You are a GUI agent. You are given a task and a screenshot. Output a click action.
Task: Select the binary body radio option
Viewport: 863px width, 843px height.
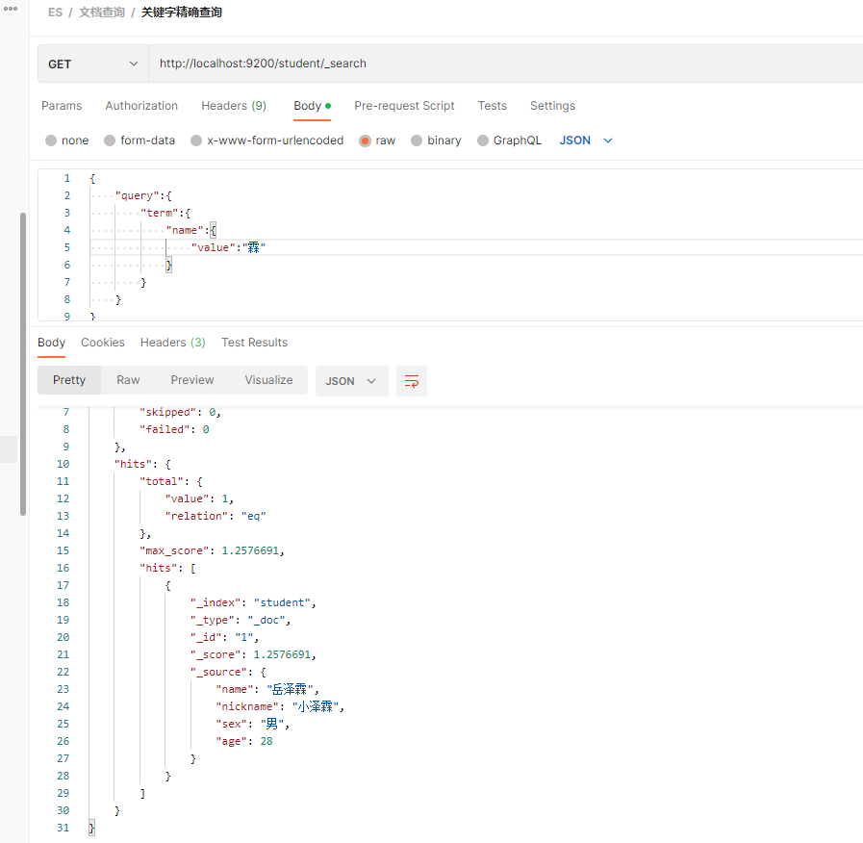[437, 140]
